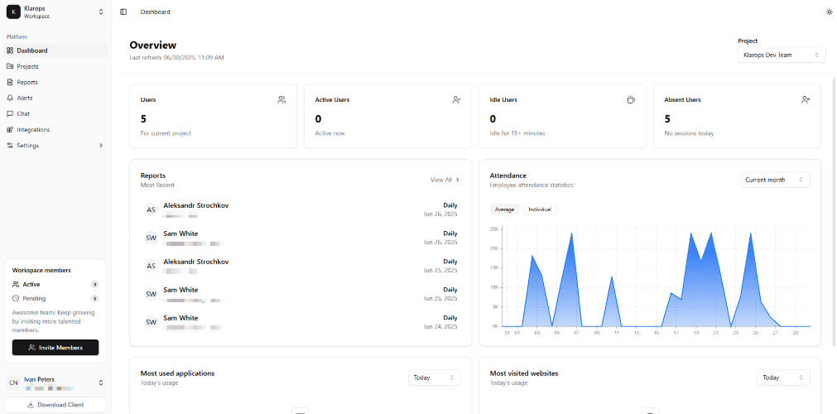Click AS avatar of Jun 25 report
837x414 pixels.
coord(151,266)
